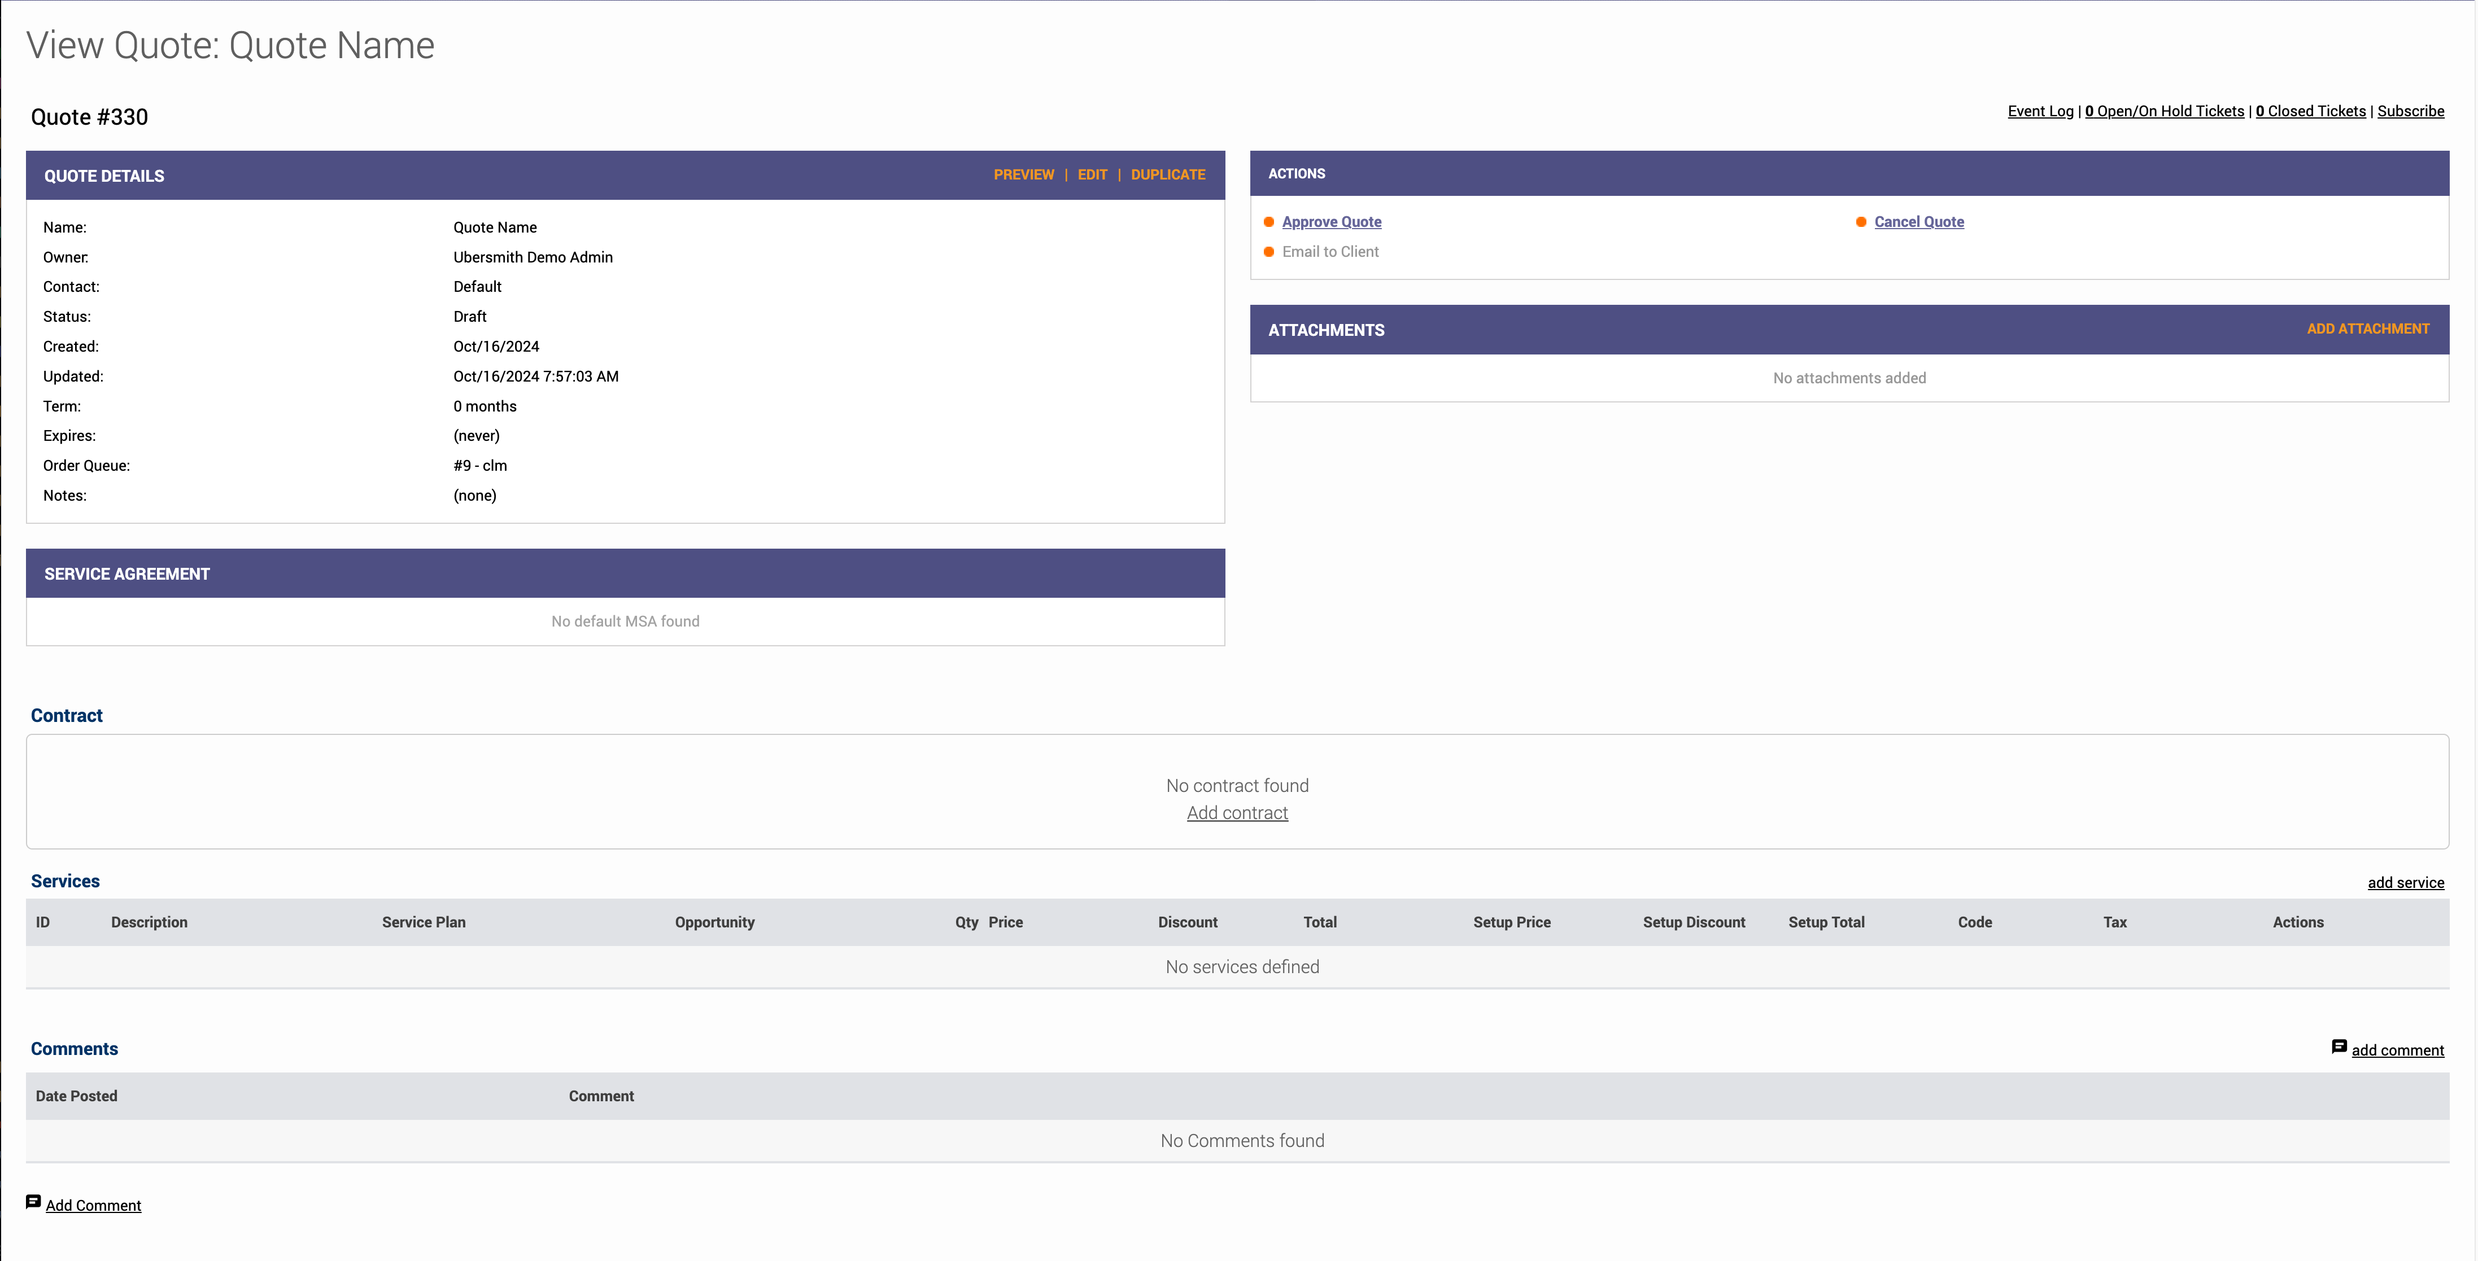This screenshot has width=2478, height=1261.
Task: Open the Event Log
Action: click(2040, 112)
